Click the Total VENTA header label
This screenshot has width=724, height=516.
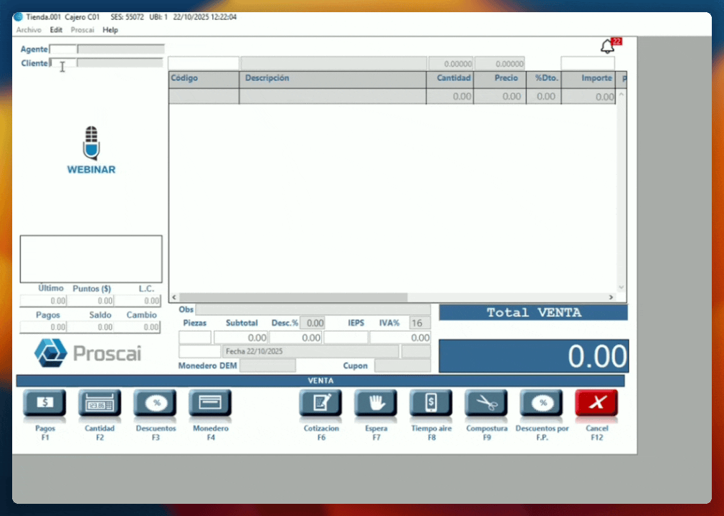click(x=533, y=312)
